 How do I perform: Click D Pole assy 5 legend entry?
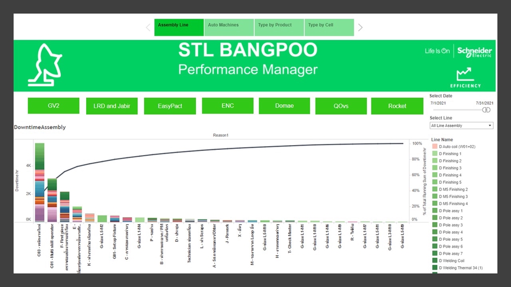(448, 239)
